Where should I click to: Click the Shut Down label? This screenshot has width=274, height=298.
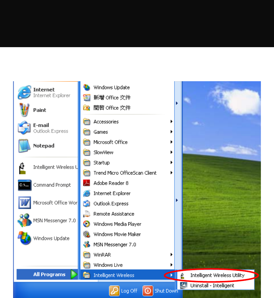tap(166, 291)
